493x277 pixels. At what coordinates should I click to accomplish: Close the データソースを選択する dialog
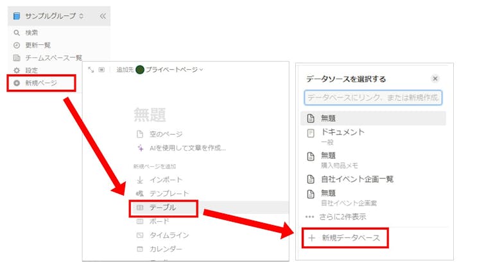point(435,78)
